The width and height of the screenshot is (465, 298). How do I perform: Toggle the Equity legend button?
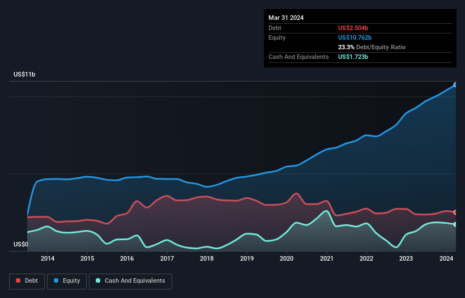67,281
